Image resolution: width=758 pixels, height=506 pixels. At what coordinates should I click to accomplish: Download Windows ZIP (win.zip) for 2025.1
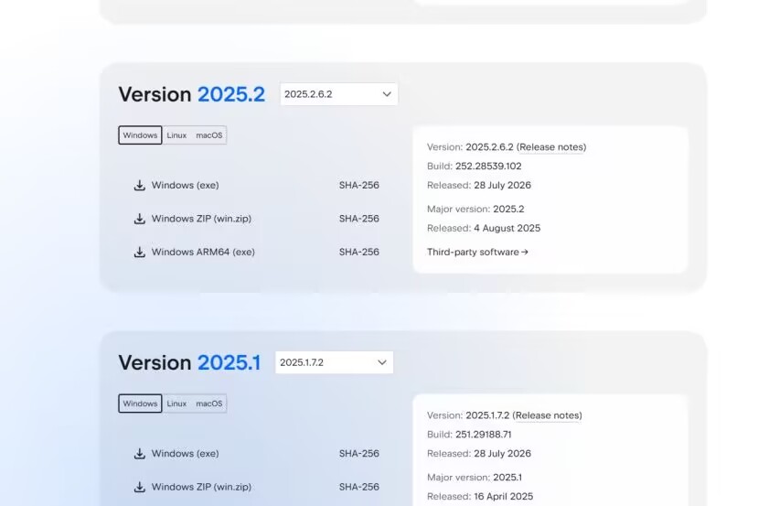pyautogui.click(x=201, y=487)
